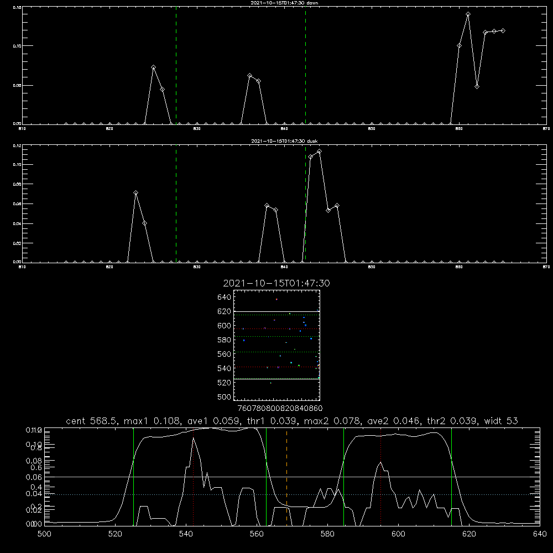Screen dimensions: 553x553
Task: Click the top solid white line in scatter plot
Action: click(x=276, y=311)
